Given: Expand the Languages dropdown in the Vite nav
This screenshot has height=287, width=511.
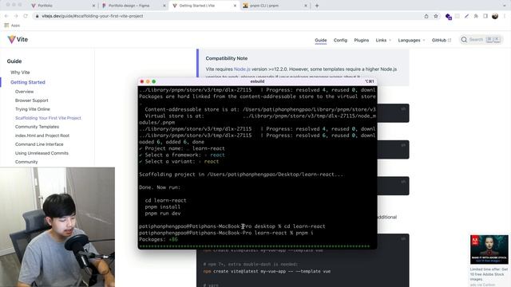Looking at the screenshot, I should pyautogui.click(x=411, y=40).
